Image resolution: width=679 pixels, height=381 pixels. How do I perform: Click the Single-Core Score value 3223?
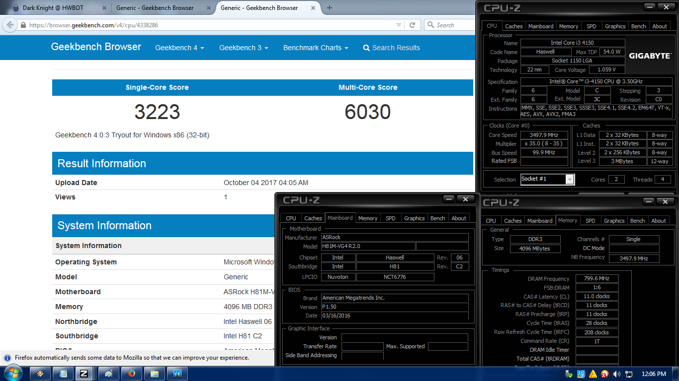coord(157,112)
